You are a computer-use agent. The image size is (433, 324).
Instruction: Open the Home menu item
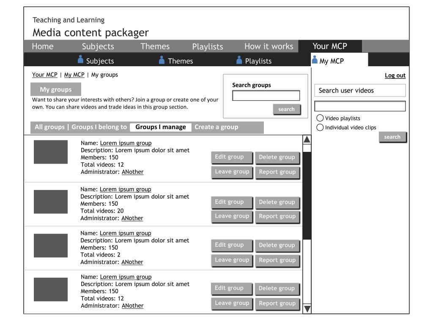(x=43, y=46)
